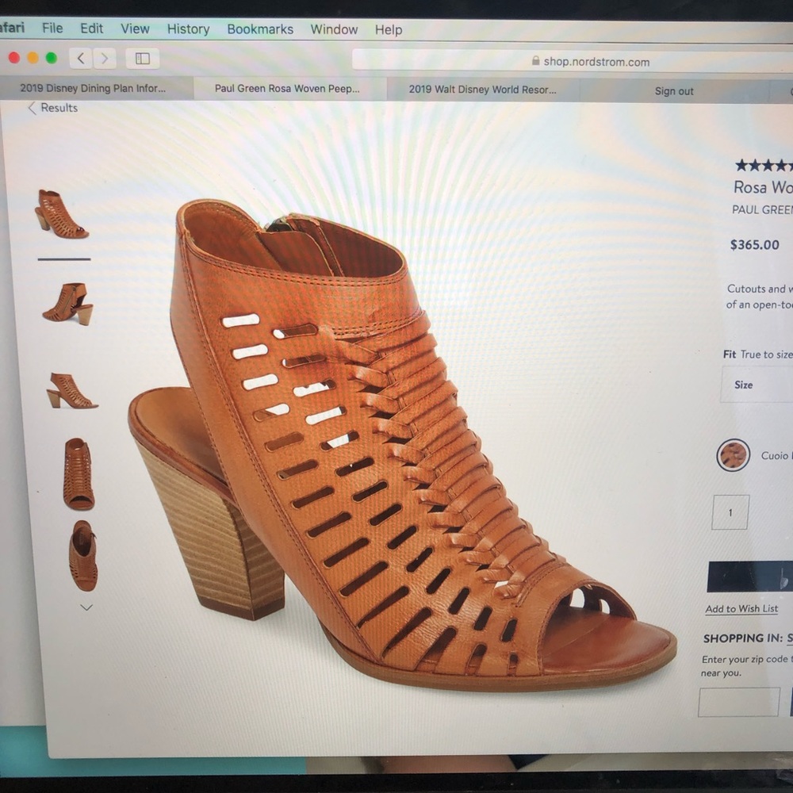793x793 pixels.
Task: Click the Safari back arrow button
Action: pos(80,58)
